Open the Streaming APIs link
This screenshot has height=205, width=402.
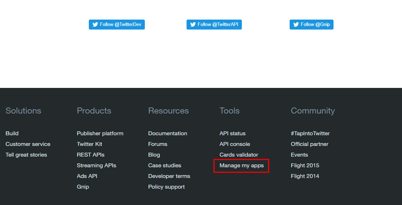point(96,165)
